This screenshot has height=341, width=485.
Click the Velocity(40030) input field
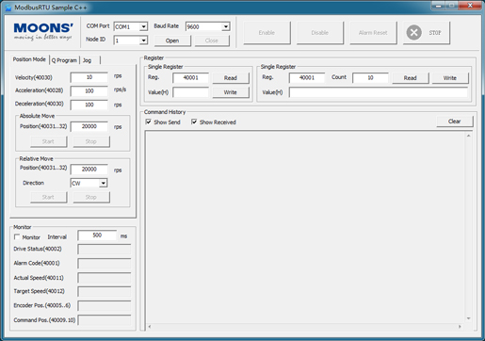pyautogui.click(x=89, y=77)
